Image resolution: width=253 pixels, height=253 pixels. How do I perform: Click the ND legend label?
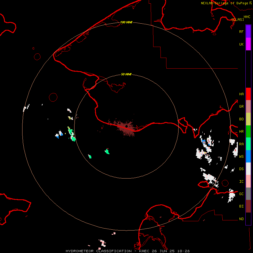241,219
